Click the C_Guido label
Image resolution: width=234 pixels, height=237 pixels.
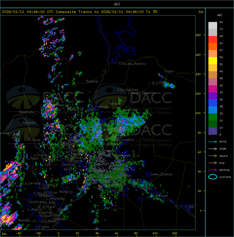pyautogui.click(x=34, y=140)
